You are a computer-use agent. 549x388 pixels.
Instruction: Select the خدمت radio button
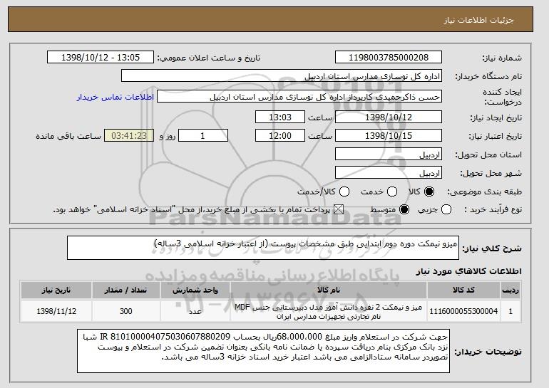(x=392, y=192)
